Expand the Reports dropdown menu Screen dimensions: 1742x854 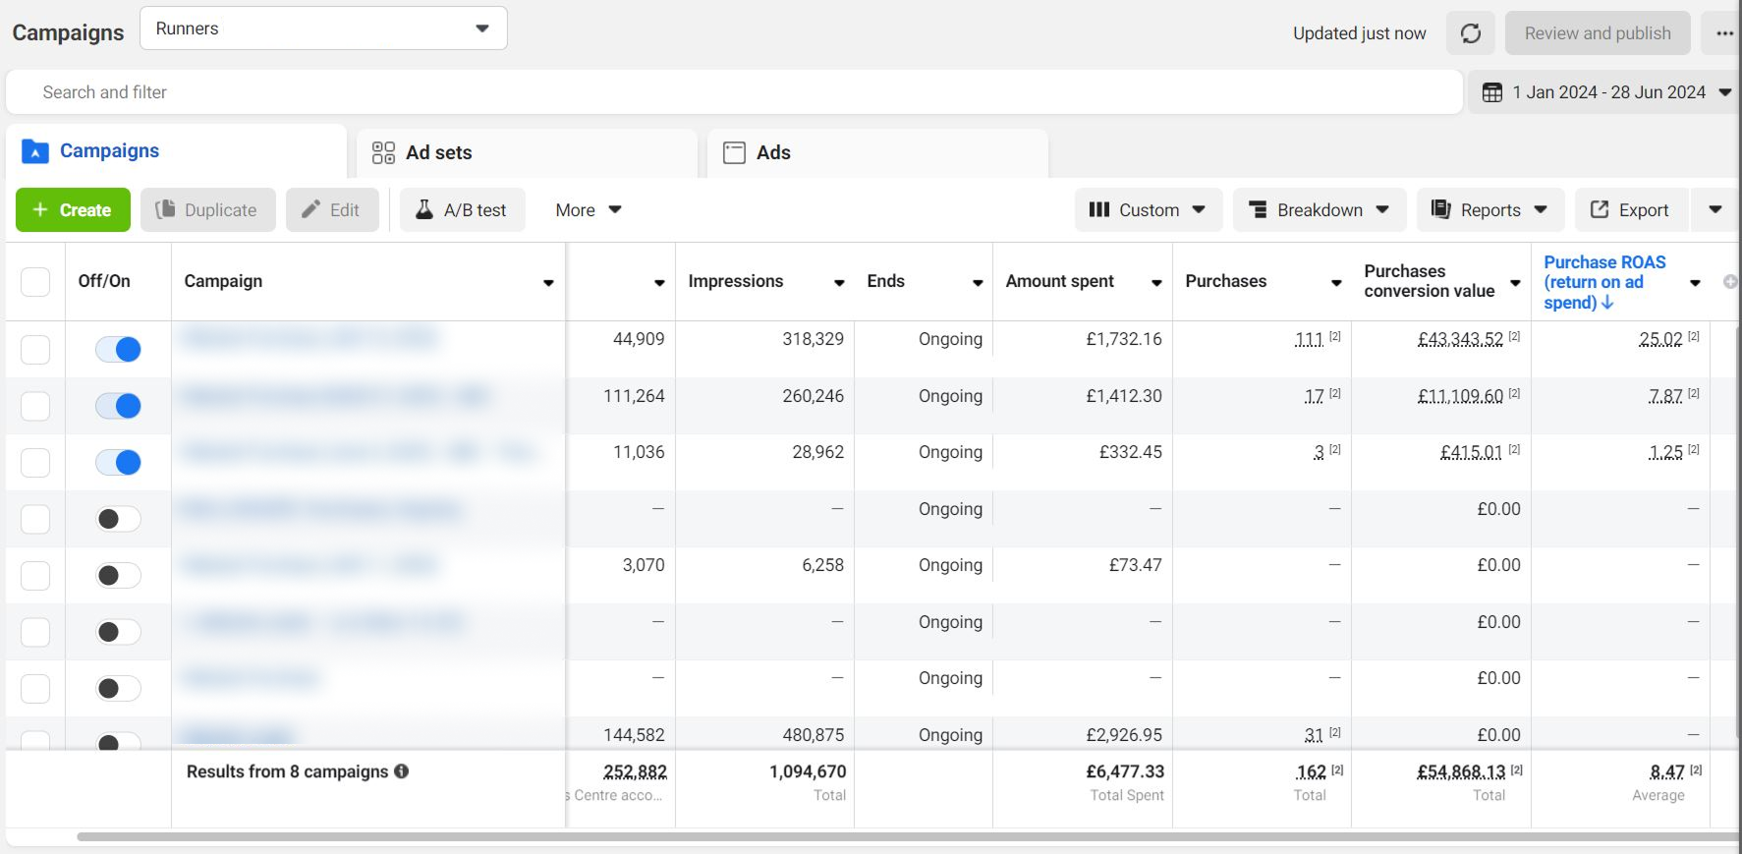[x=1489, y=210]
